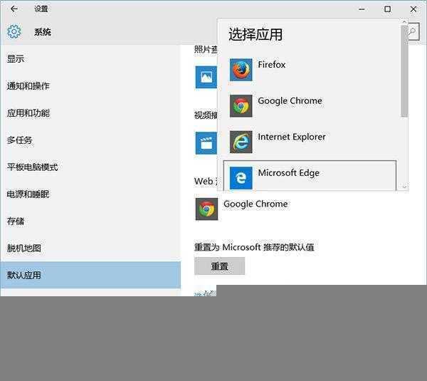Image resolution: width=427 pixels, height=381 pixels.
Task: Click the Firefox icon in the app chooser
Action: 241,70
